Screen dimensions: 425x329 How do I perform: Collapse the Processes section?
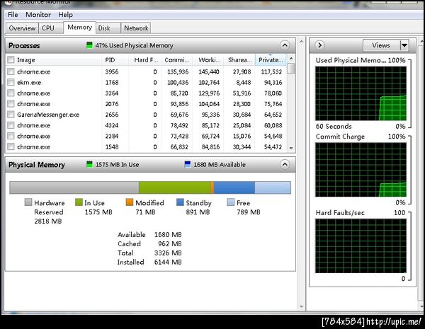pos(285,45)
